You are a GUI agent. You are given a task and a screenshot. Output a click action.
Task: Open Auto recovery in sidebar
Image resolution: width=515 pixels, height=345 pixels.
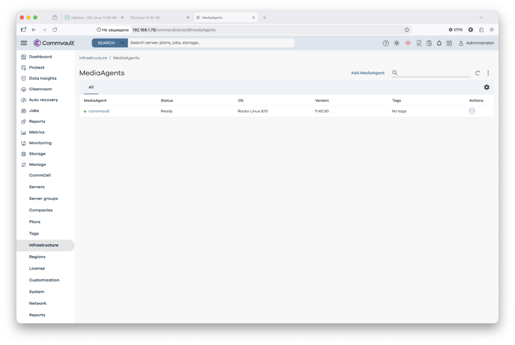[43, 100]
